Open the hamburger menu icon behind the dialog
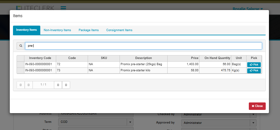Viewport: 280px width, 130px height. (63, 8)
